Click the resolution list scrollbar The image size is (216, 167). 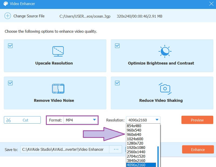(158, 157)
